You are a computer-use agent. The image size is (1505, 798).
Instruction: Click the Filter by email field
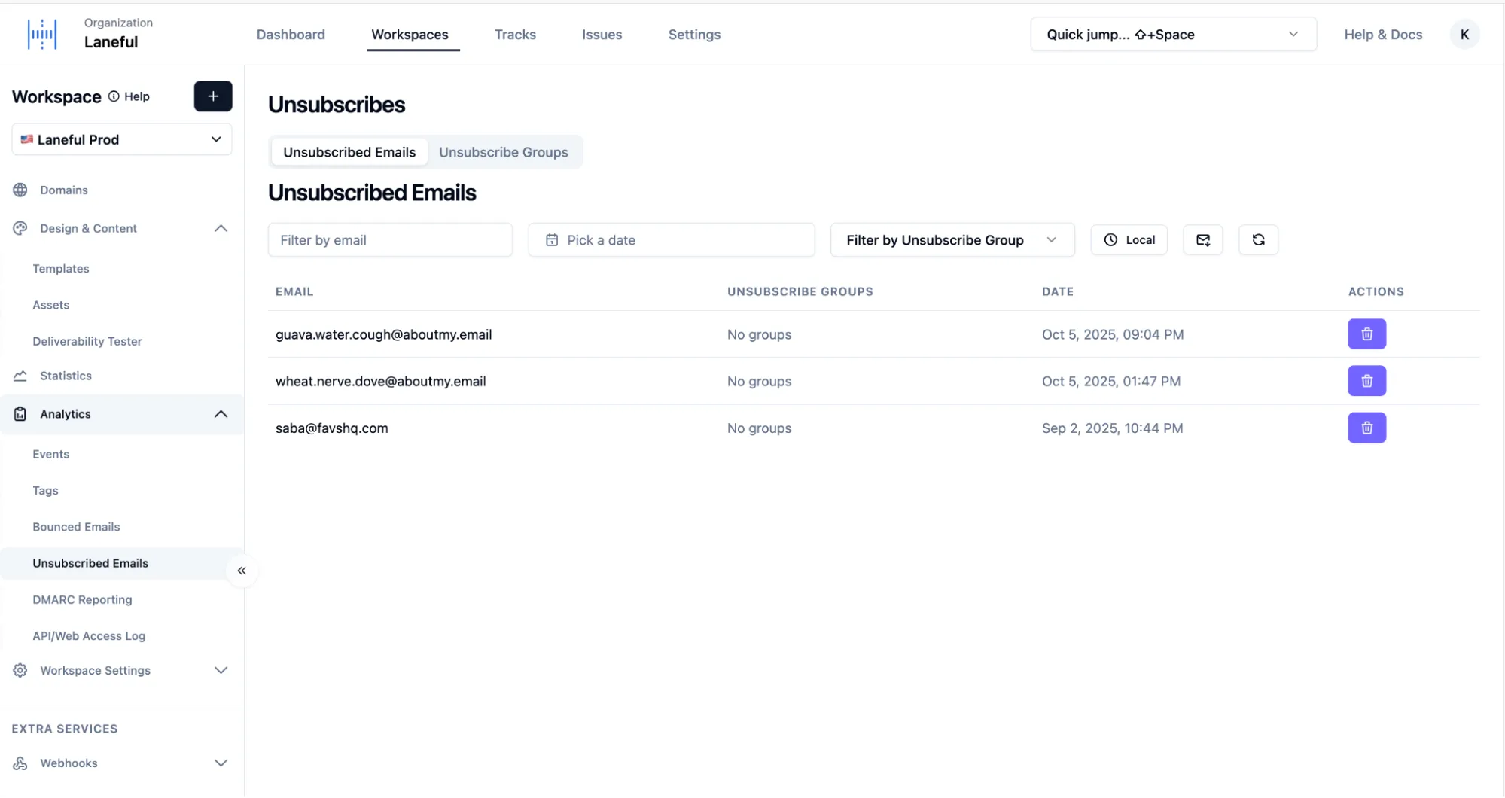click(x=390, y=240)
